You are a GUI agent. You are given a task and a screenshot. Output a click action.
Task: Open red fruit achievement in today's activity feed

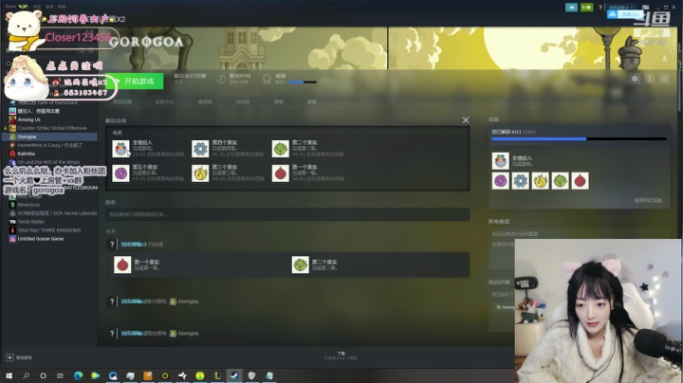(122, 264)
